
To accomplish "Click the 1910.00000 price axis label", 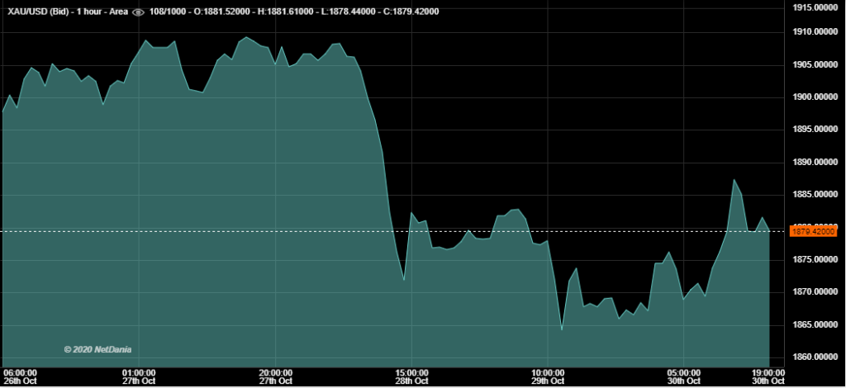I will click(814, 32).
